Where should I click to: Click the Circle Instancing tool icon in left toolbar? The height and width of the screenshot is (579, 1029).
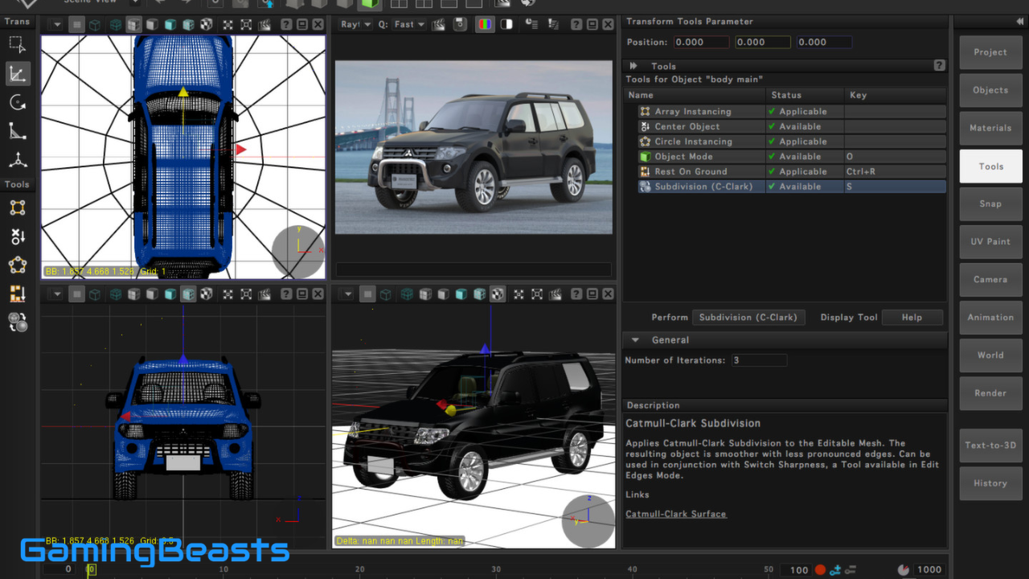[x=17, y=265]
